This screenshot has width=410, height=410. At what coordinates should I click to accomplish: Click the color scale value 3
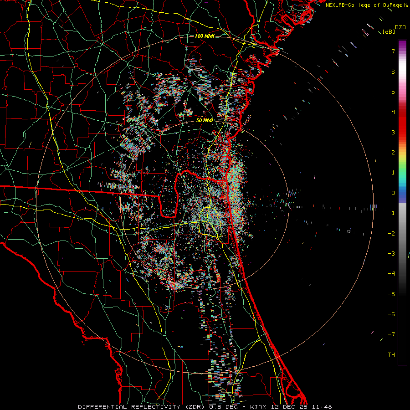click(393, 132)
